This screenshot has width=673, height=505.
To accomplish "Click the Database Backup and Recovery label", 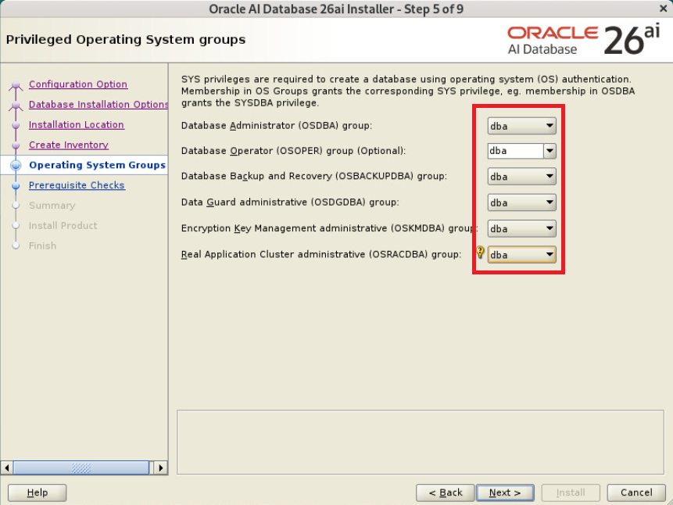I will point(313,176).
